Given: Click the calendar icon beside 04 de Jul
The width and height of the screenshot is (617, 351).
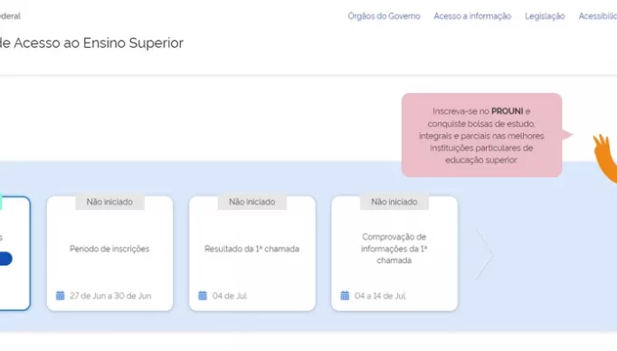Looking at the screenshot, I should [203, 296].
